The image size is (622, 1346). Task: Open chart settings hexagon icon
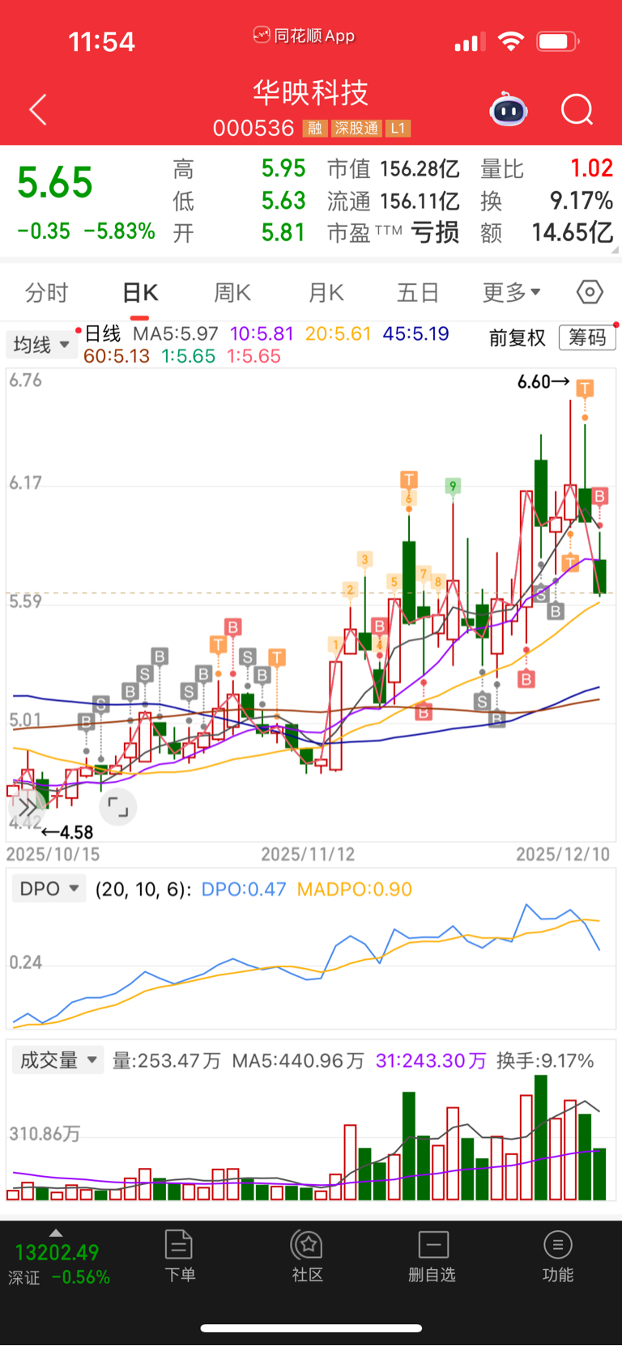[x=590, y=292]
